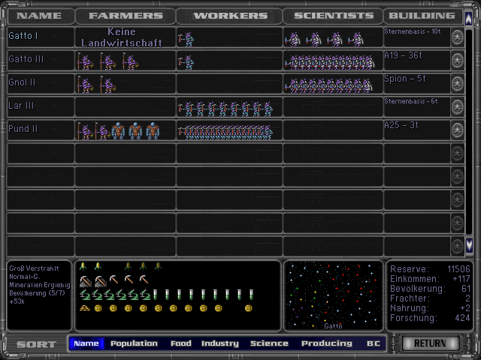Sort colonies by Industry
Image resolution: width=481 pixels, height=360 pixels.
pos(220,343)
